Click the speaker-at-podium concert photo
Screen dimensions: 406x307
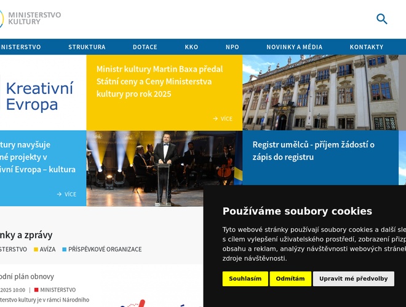point(164,168)
